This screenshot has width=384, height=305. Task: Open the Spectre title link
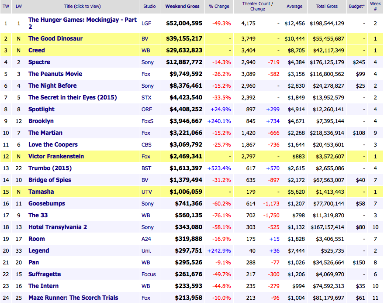[39, 62]
